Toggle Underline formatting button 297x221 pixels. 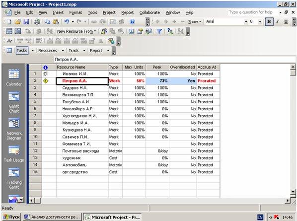[x=286, y=21]
